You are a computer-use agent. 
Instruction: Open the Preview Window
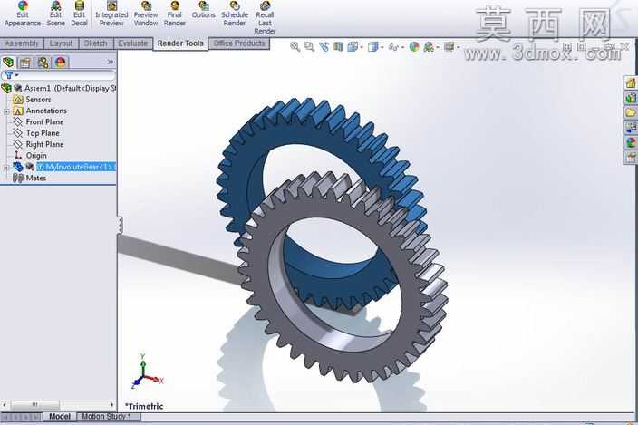tap(146, 14)
